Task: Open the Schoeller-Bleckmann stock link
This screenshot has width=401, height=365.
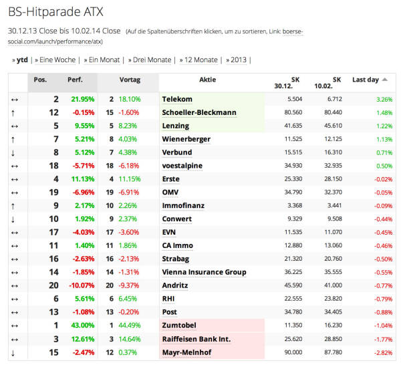Action: [199, 112]
